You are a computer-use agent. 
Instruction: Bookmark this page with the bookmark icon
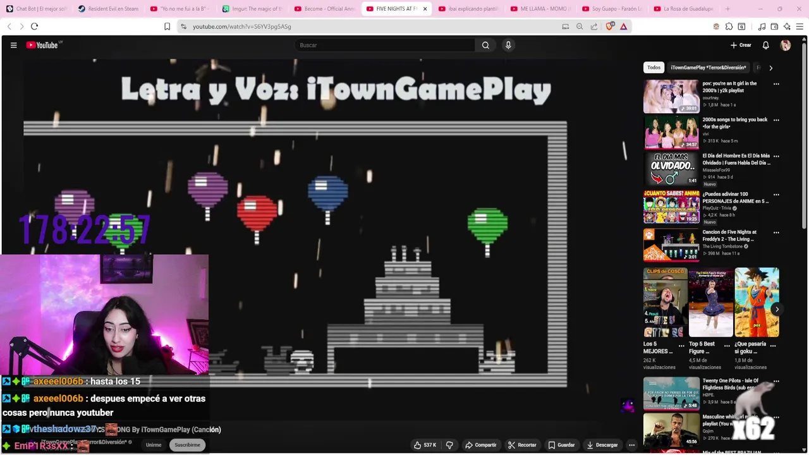(x=167, y=27)
